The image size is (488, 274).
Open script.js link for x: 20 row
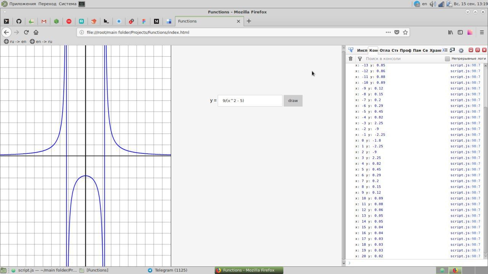tap(465, 256)
